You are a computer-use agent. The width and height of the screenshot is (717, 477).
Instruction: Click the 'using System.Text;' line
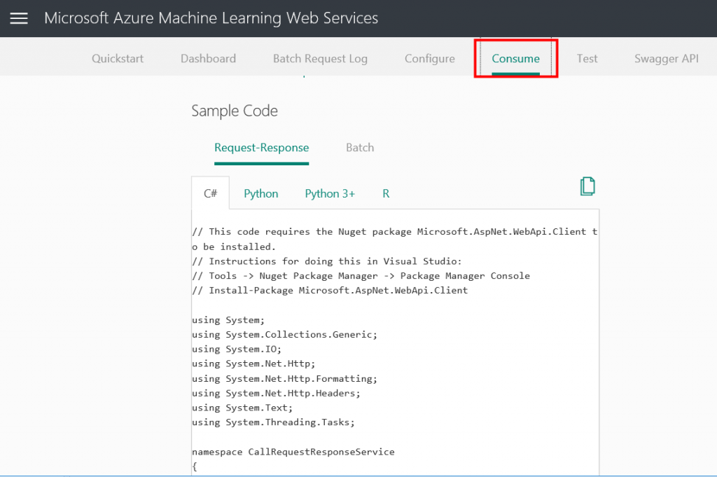(x=242, y=408)
